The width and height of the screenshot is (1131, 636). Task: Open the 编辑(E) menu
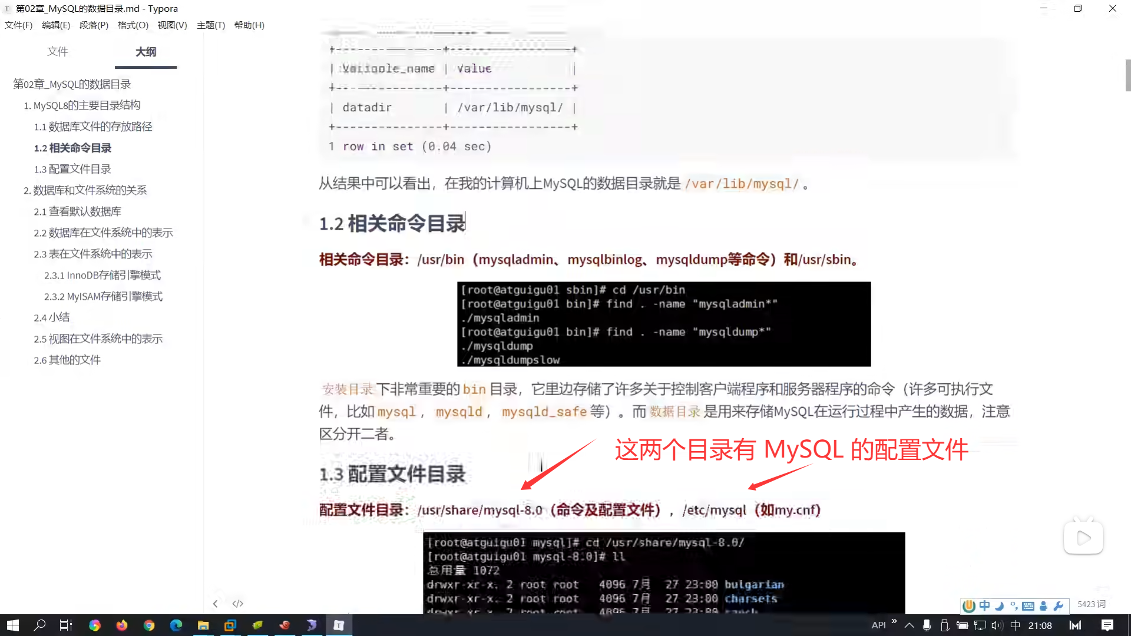56,25
